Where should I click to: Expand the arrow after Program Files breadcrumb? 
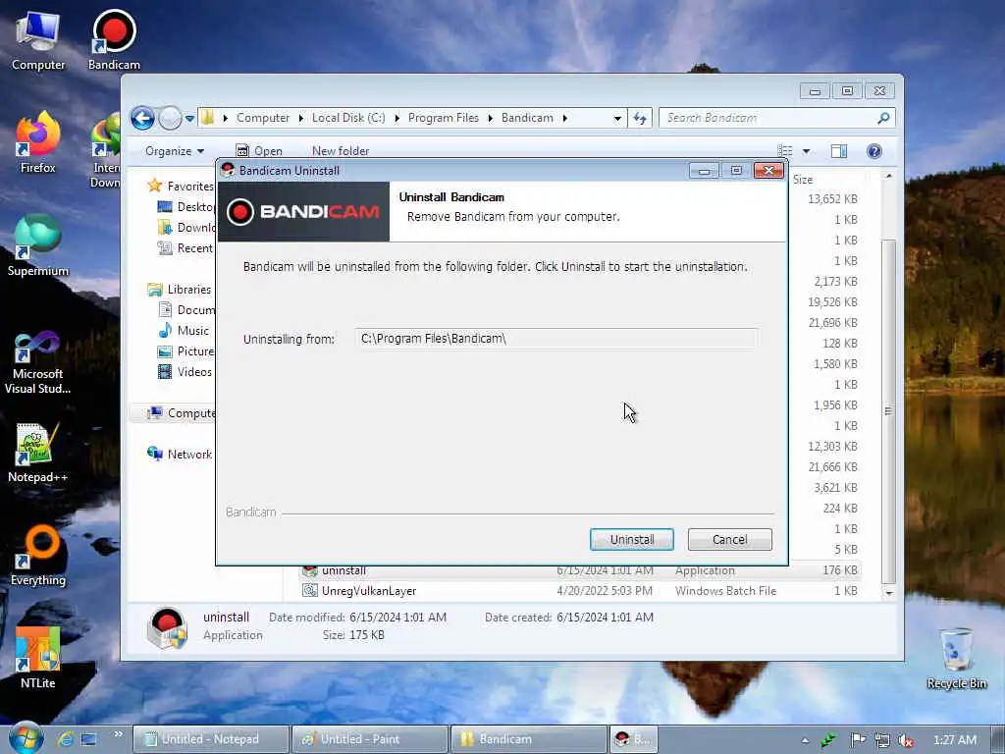point(491,118)
